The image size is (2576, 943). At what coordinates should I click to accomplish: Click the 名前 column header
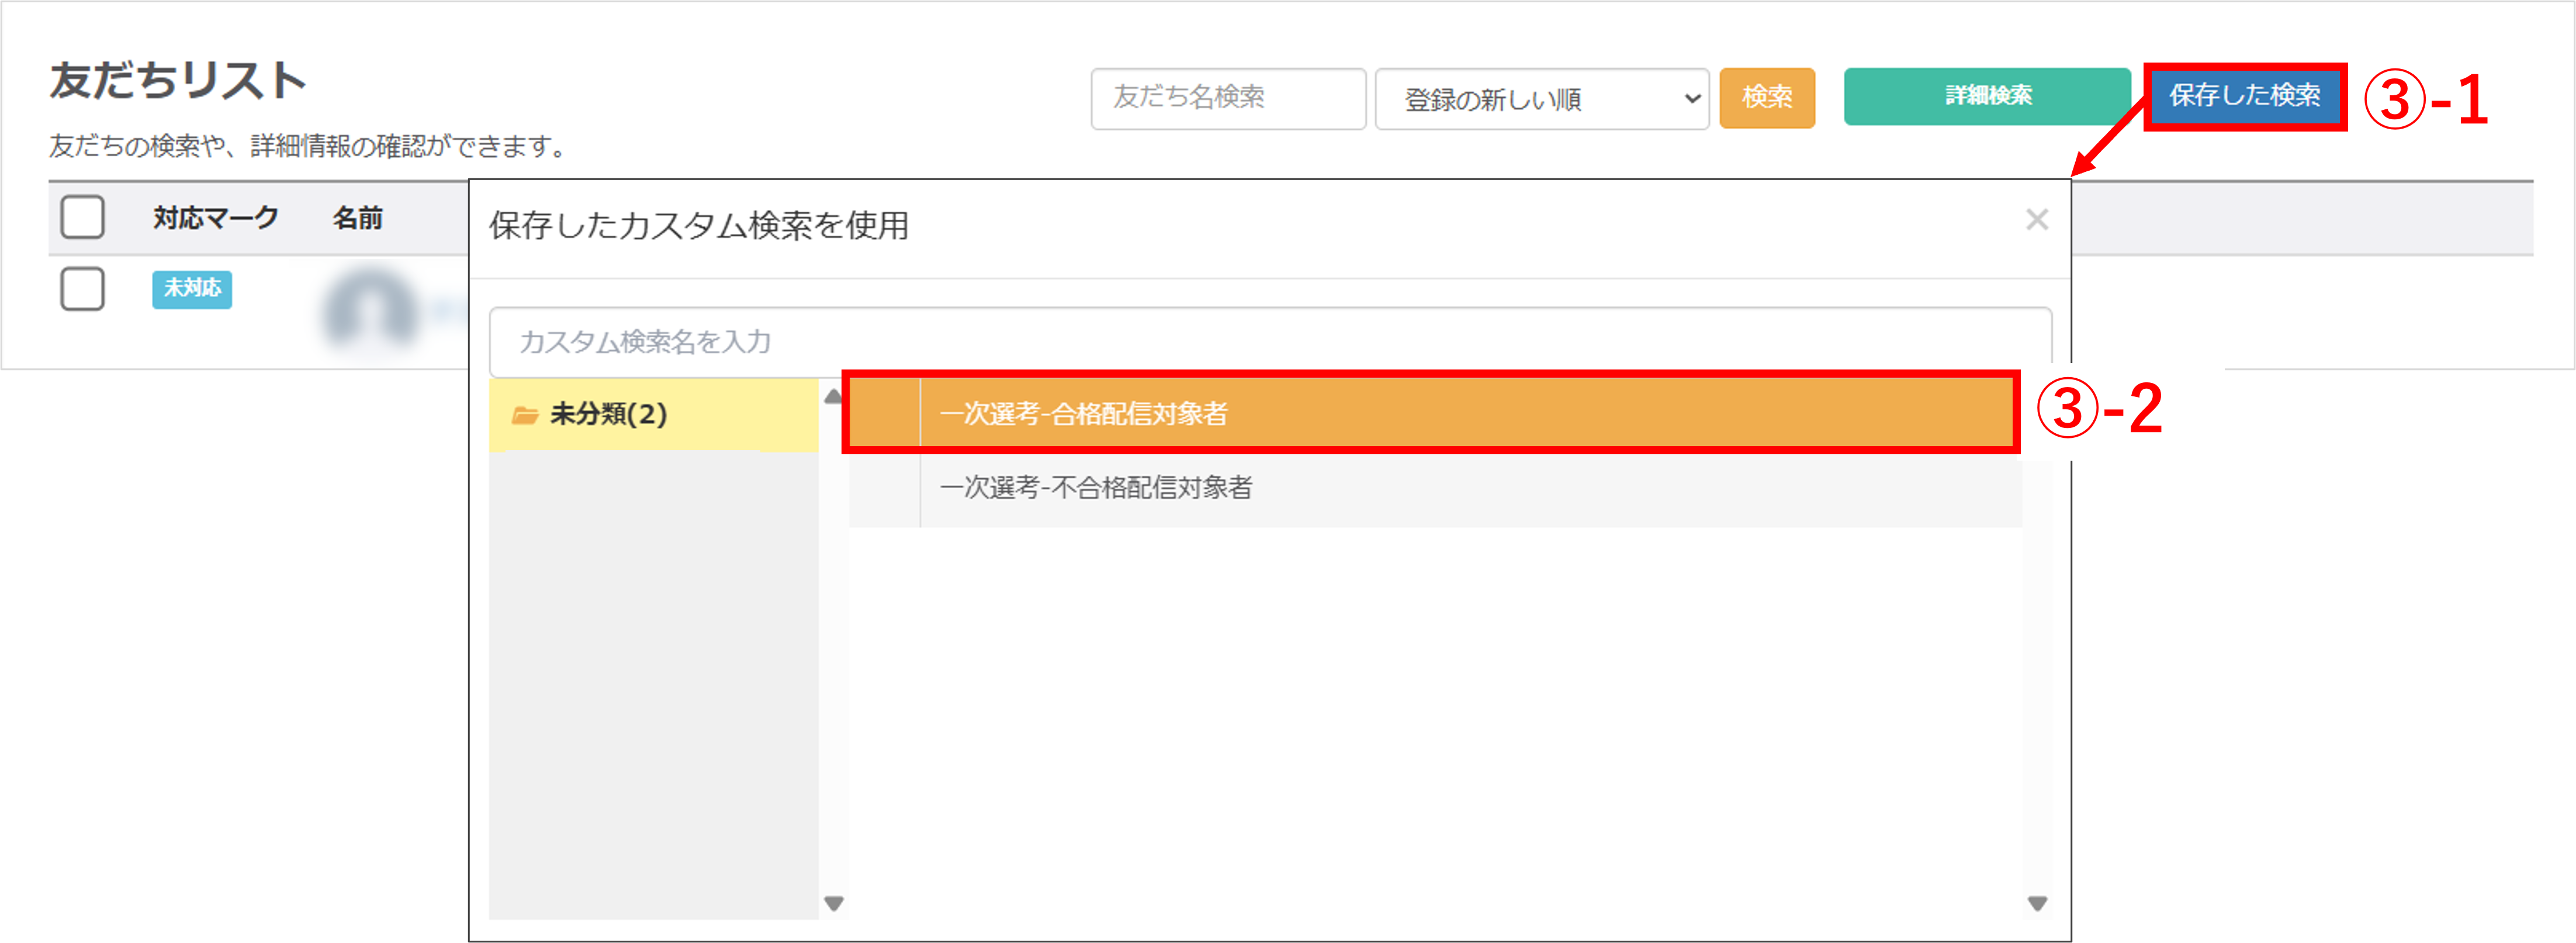[357, 218]
